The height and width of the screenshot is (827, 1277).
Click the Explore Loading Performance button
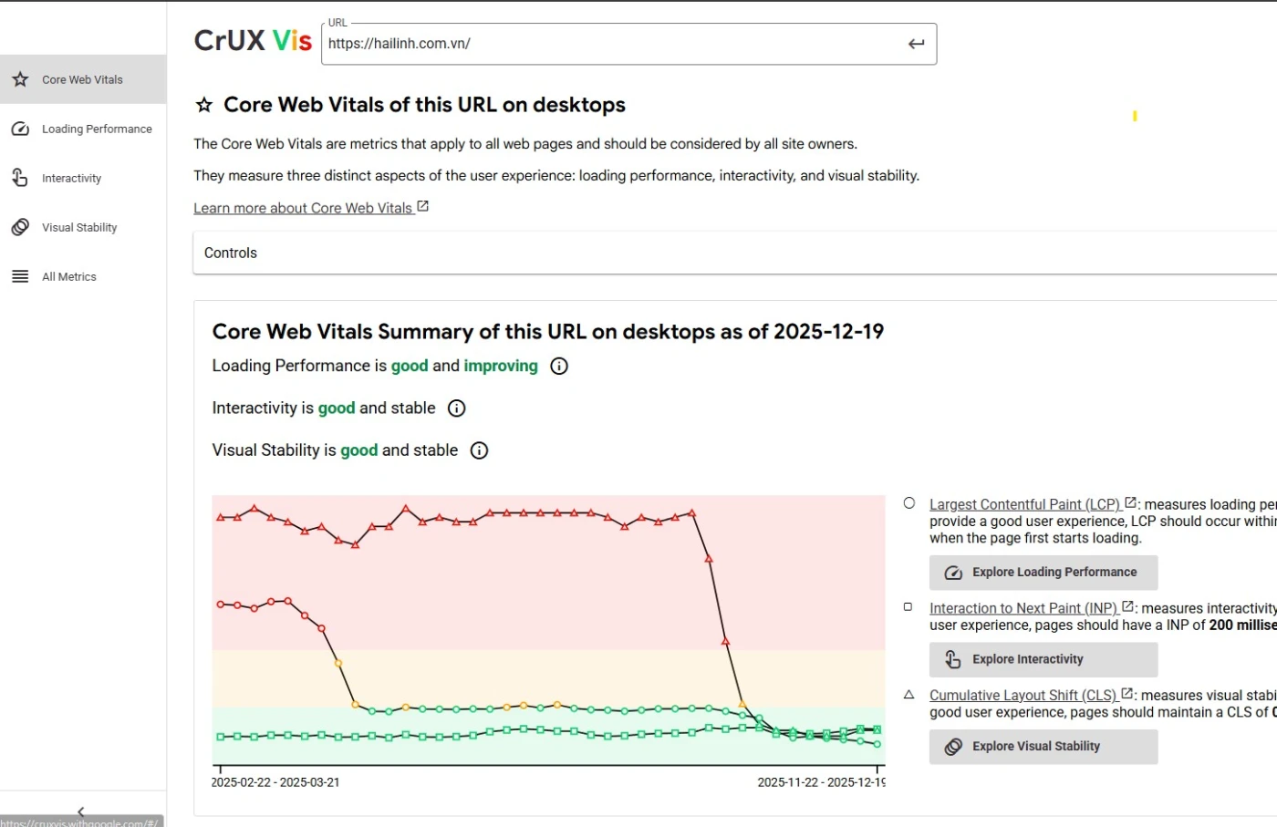click(1043, 573)
